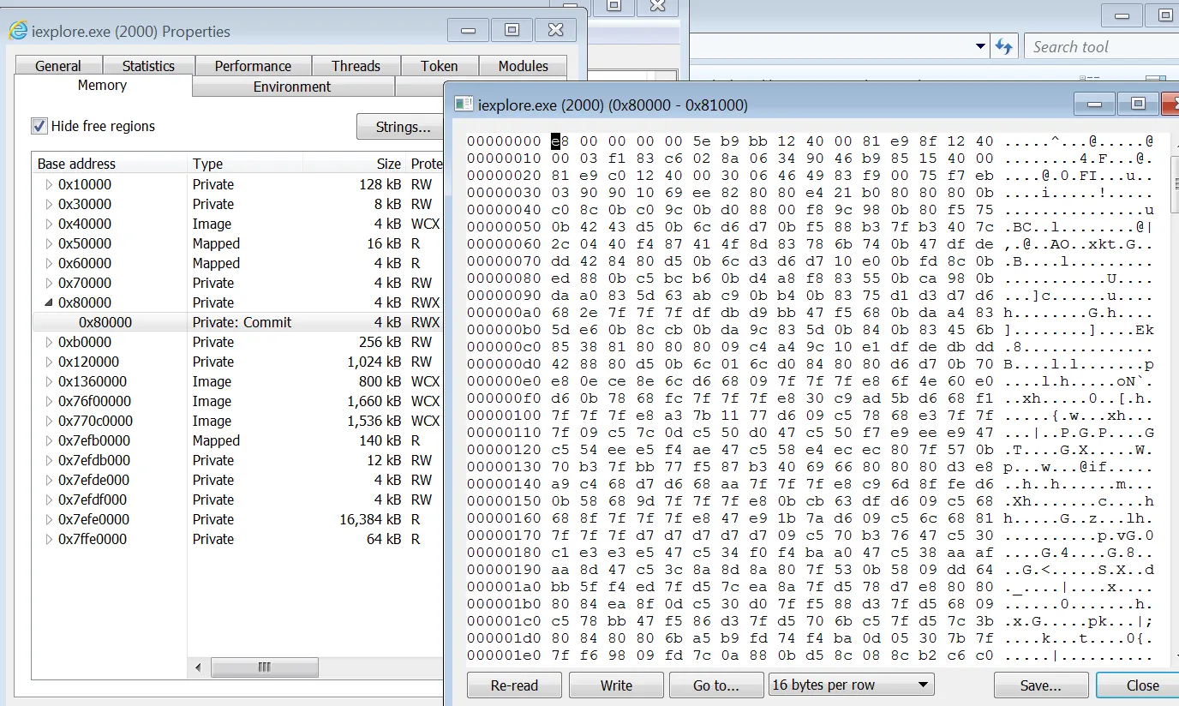The image size is (1179, 706).
Task: Click the Search tool input field
Action: (1102, 47)
